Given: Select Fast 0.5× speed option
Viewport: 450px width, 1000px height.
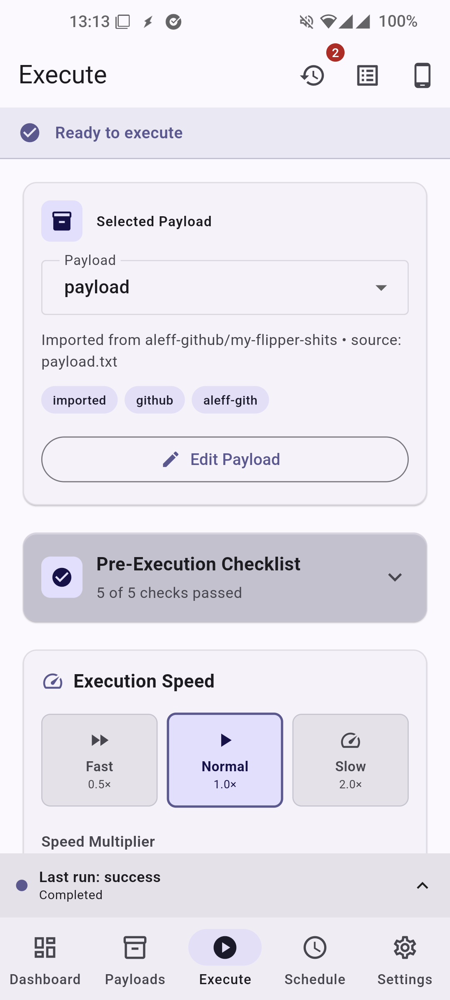Looking at the screenshot, I should point(100,760).
